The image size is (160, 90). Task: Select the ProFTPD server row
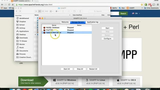click(67, 30)
